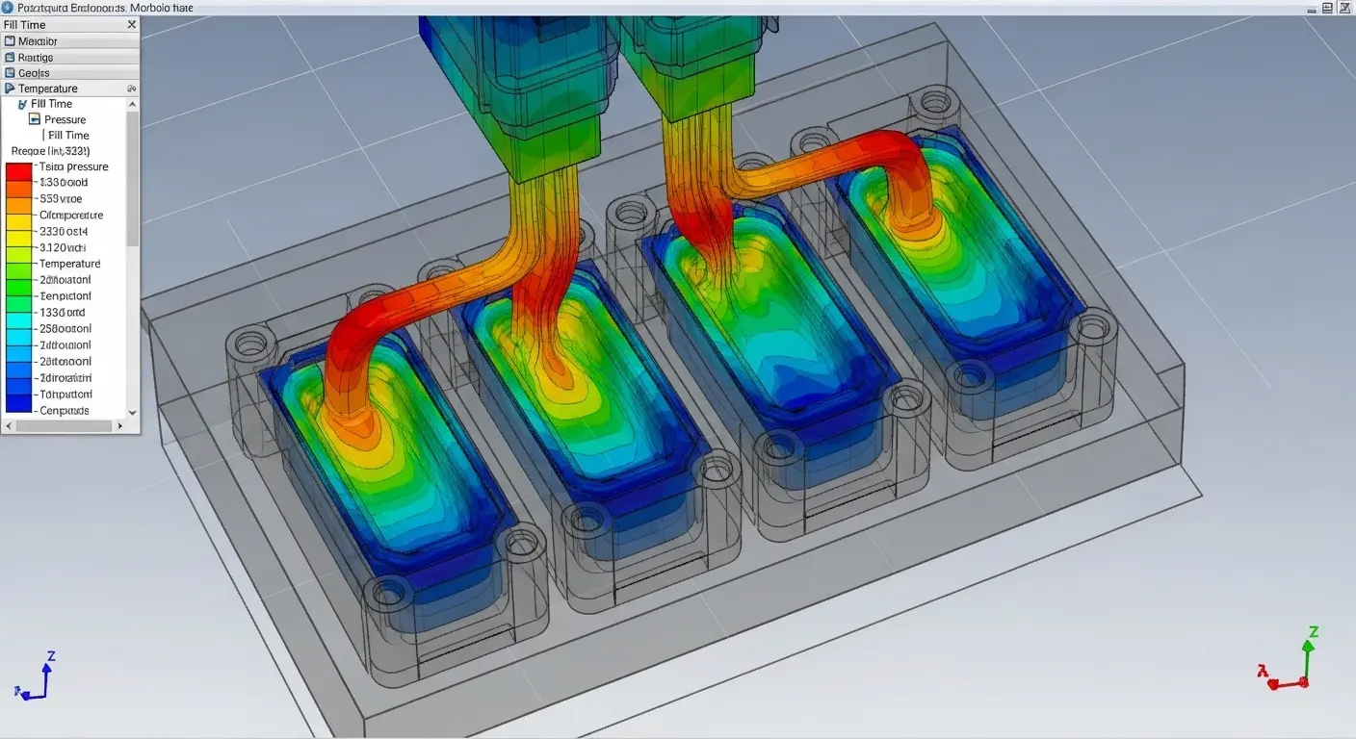The image size is (1356, 739).
Task: Click the Meraiior section icon
Action: pyautogui.click(x=10, y=41)
